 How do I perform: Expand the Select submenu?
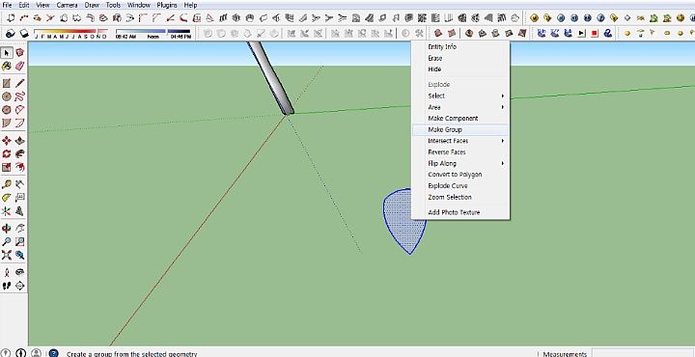pos(460,96)
